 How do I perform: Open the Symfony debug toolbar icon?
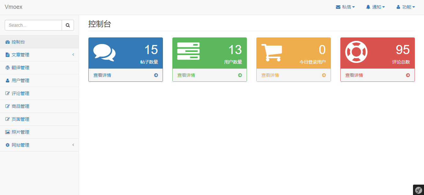click(x=418, y=190)
